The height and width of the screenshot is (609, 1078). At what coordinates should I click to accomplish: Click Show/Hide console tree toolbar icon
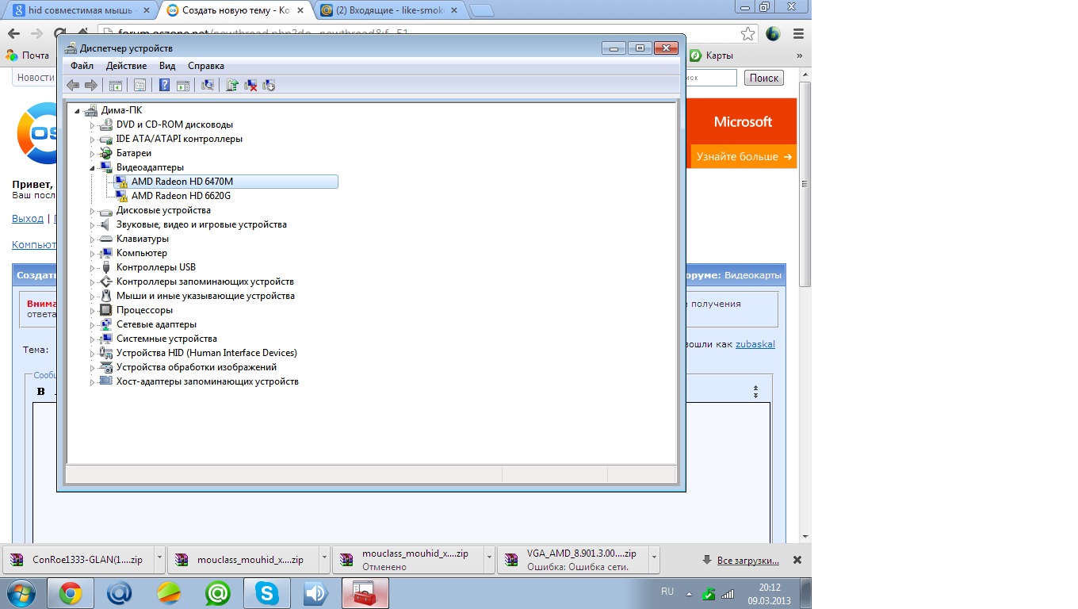pos(116,85)
